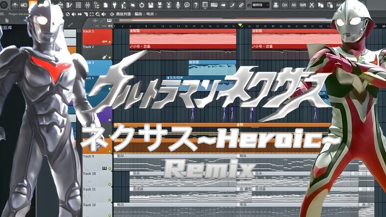
Task: Click the Track 10 header label
Action: [90, 174]
